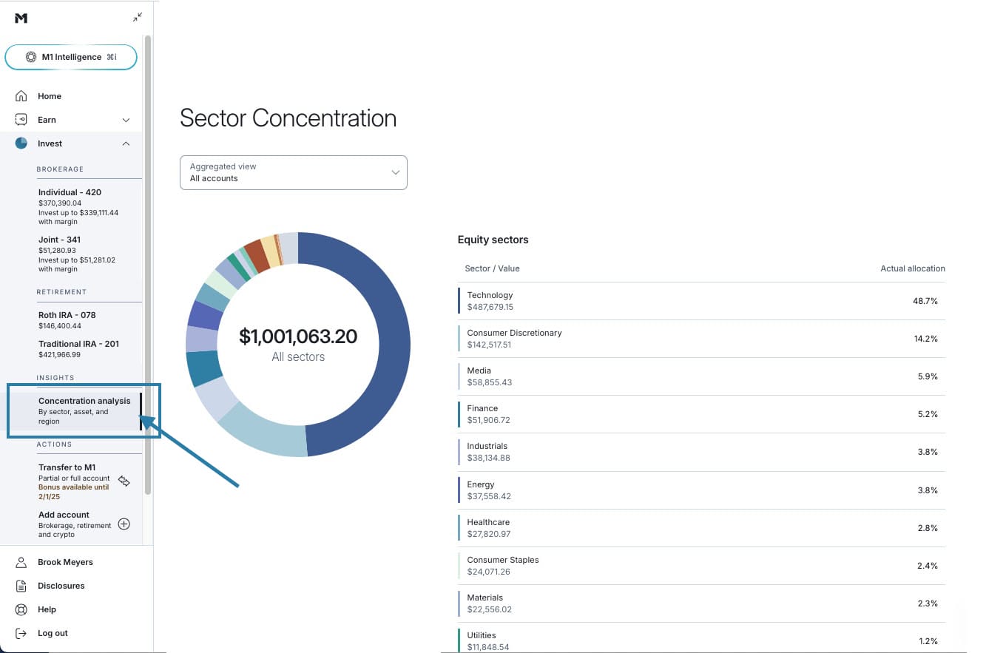Select Roth IRA - 078 account
The height and width of the screenshot is (653, 1006).
point(67,315)
